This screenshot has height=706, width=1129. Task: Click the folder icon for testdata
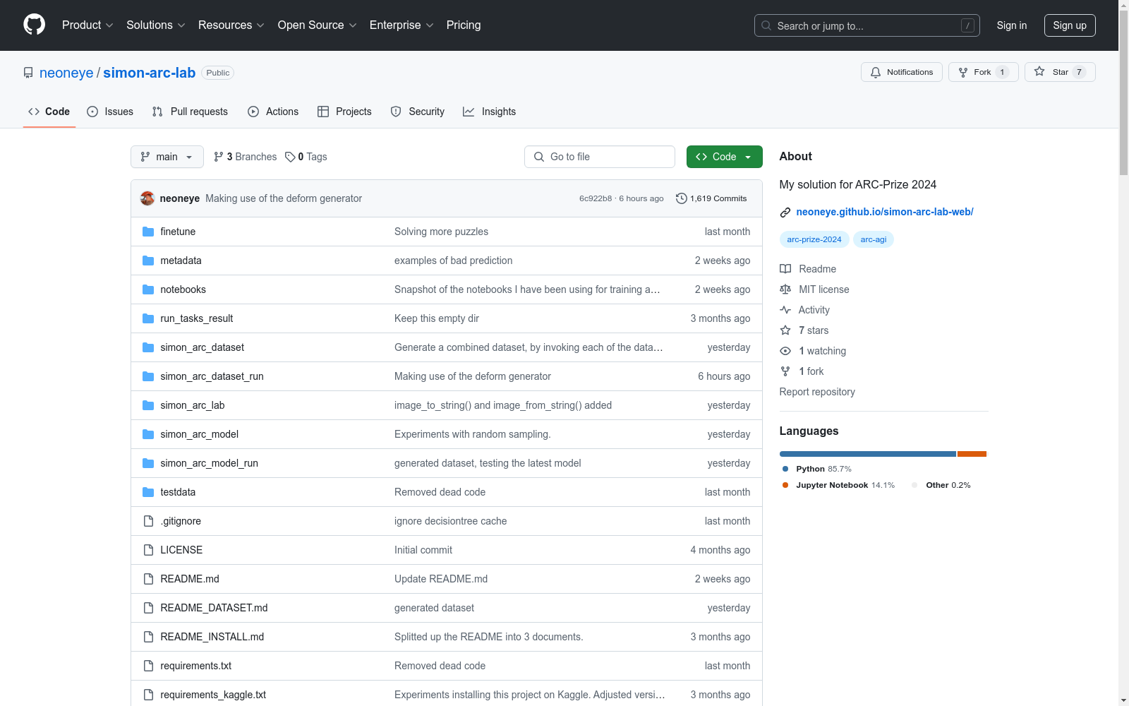(148, 492)
